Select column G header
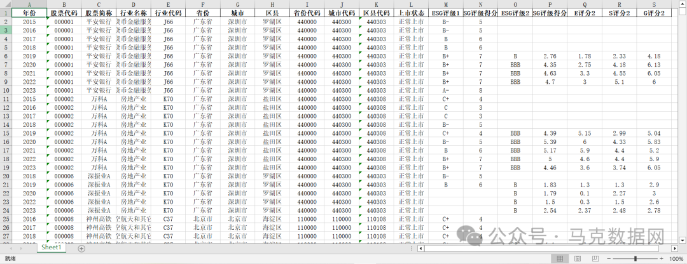The width and height of the screenshot is (687, 264). pos(237,4)
